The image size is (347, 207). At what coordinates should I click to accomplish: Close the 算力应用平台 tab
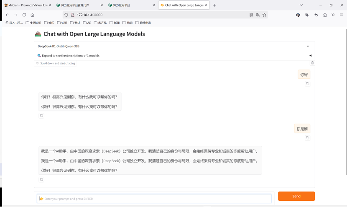154,5
